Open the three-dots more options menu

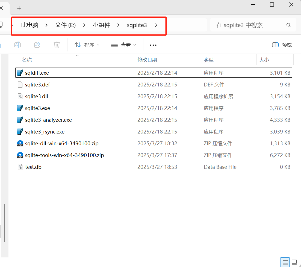153,45
